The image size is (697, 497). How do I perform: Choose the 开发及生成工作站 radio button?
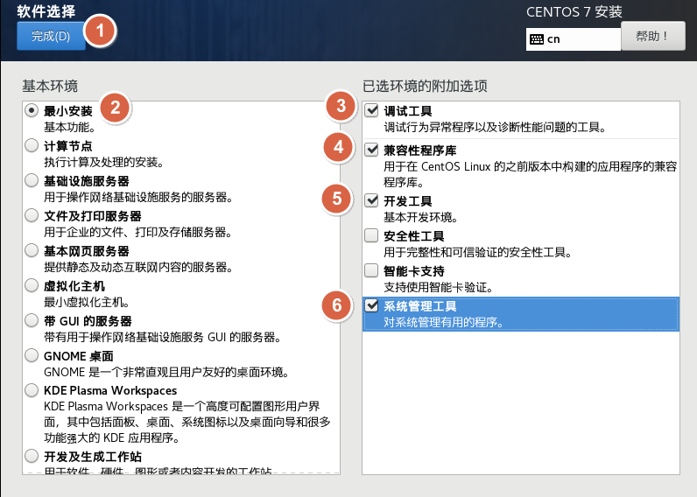point(32,456)
